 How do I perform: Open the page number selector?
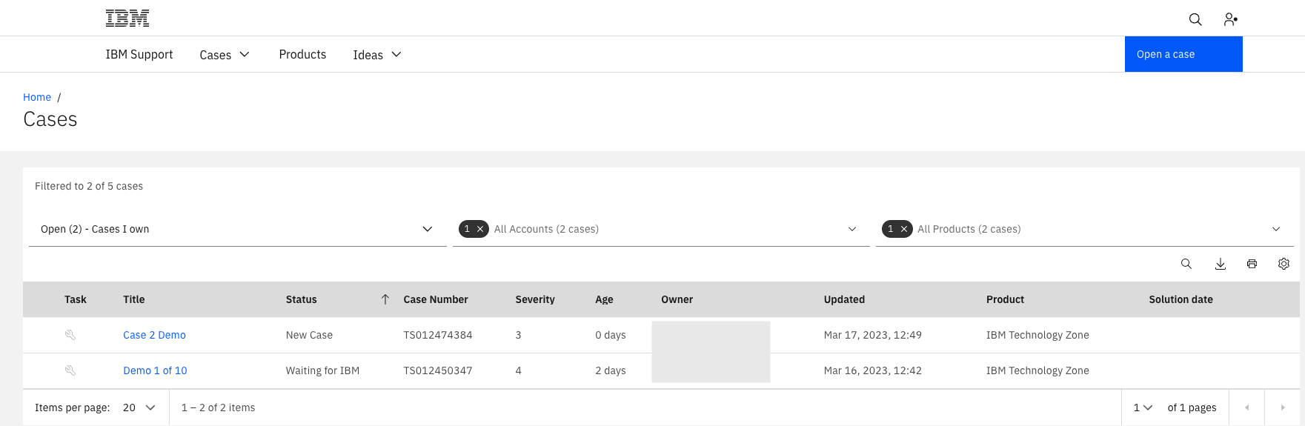pos(1143,407)
